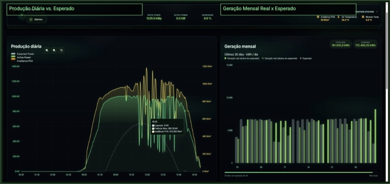Expand the Weather Station dropdown arrow
The image size is (390, 184).
click(x=377, y=12)
